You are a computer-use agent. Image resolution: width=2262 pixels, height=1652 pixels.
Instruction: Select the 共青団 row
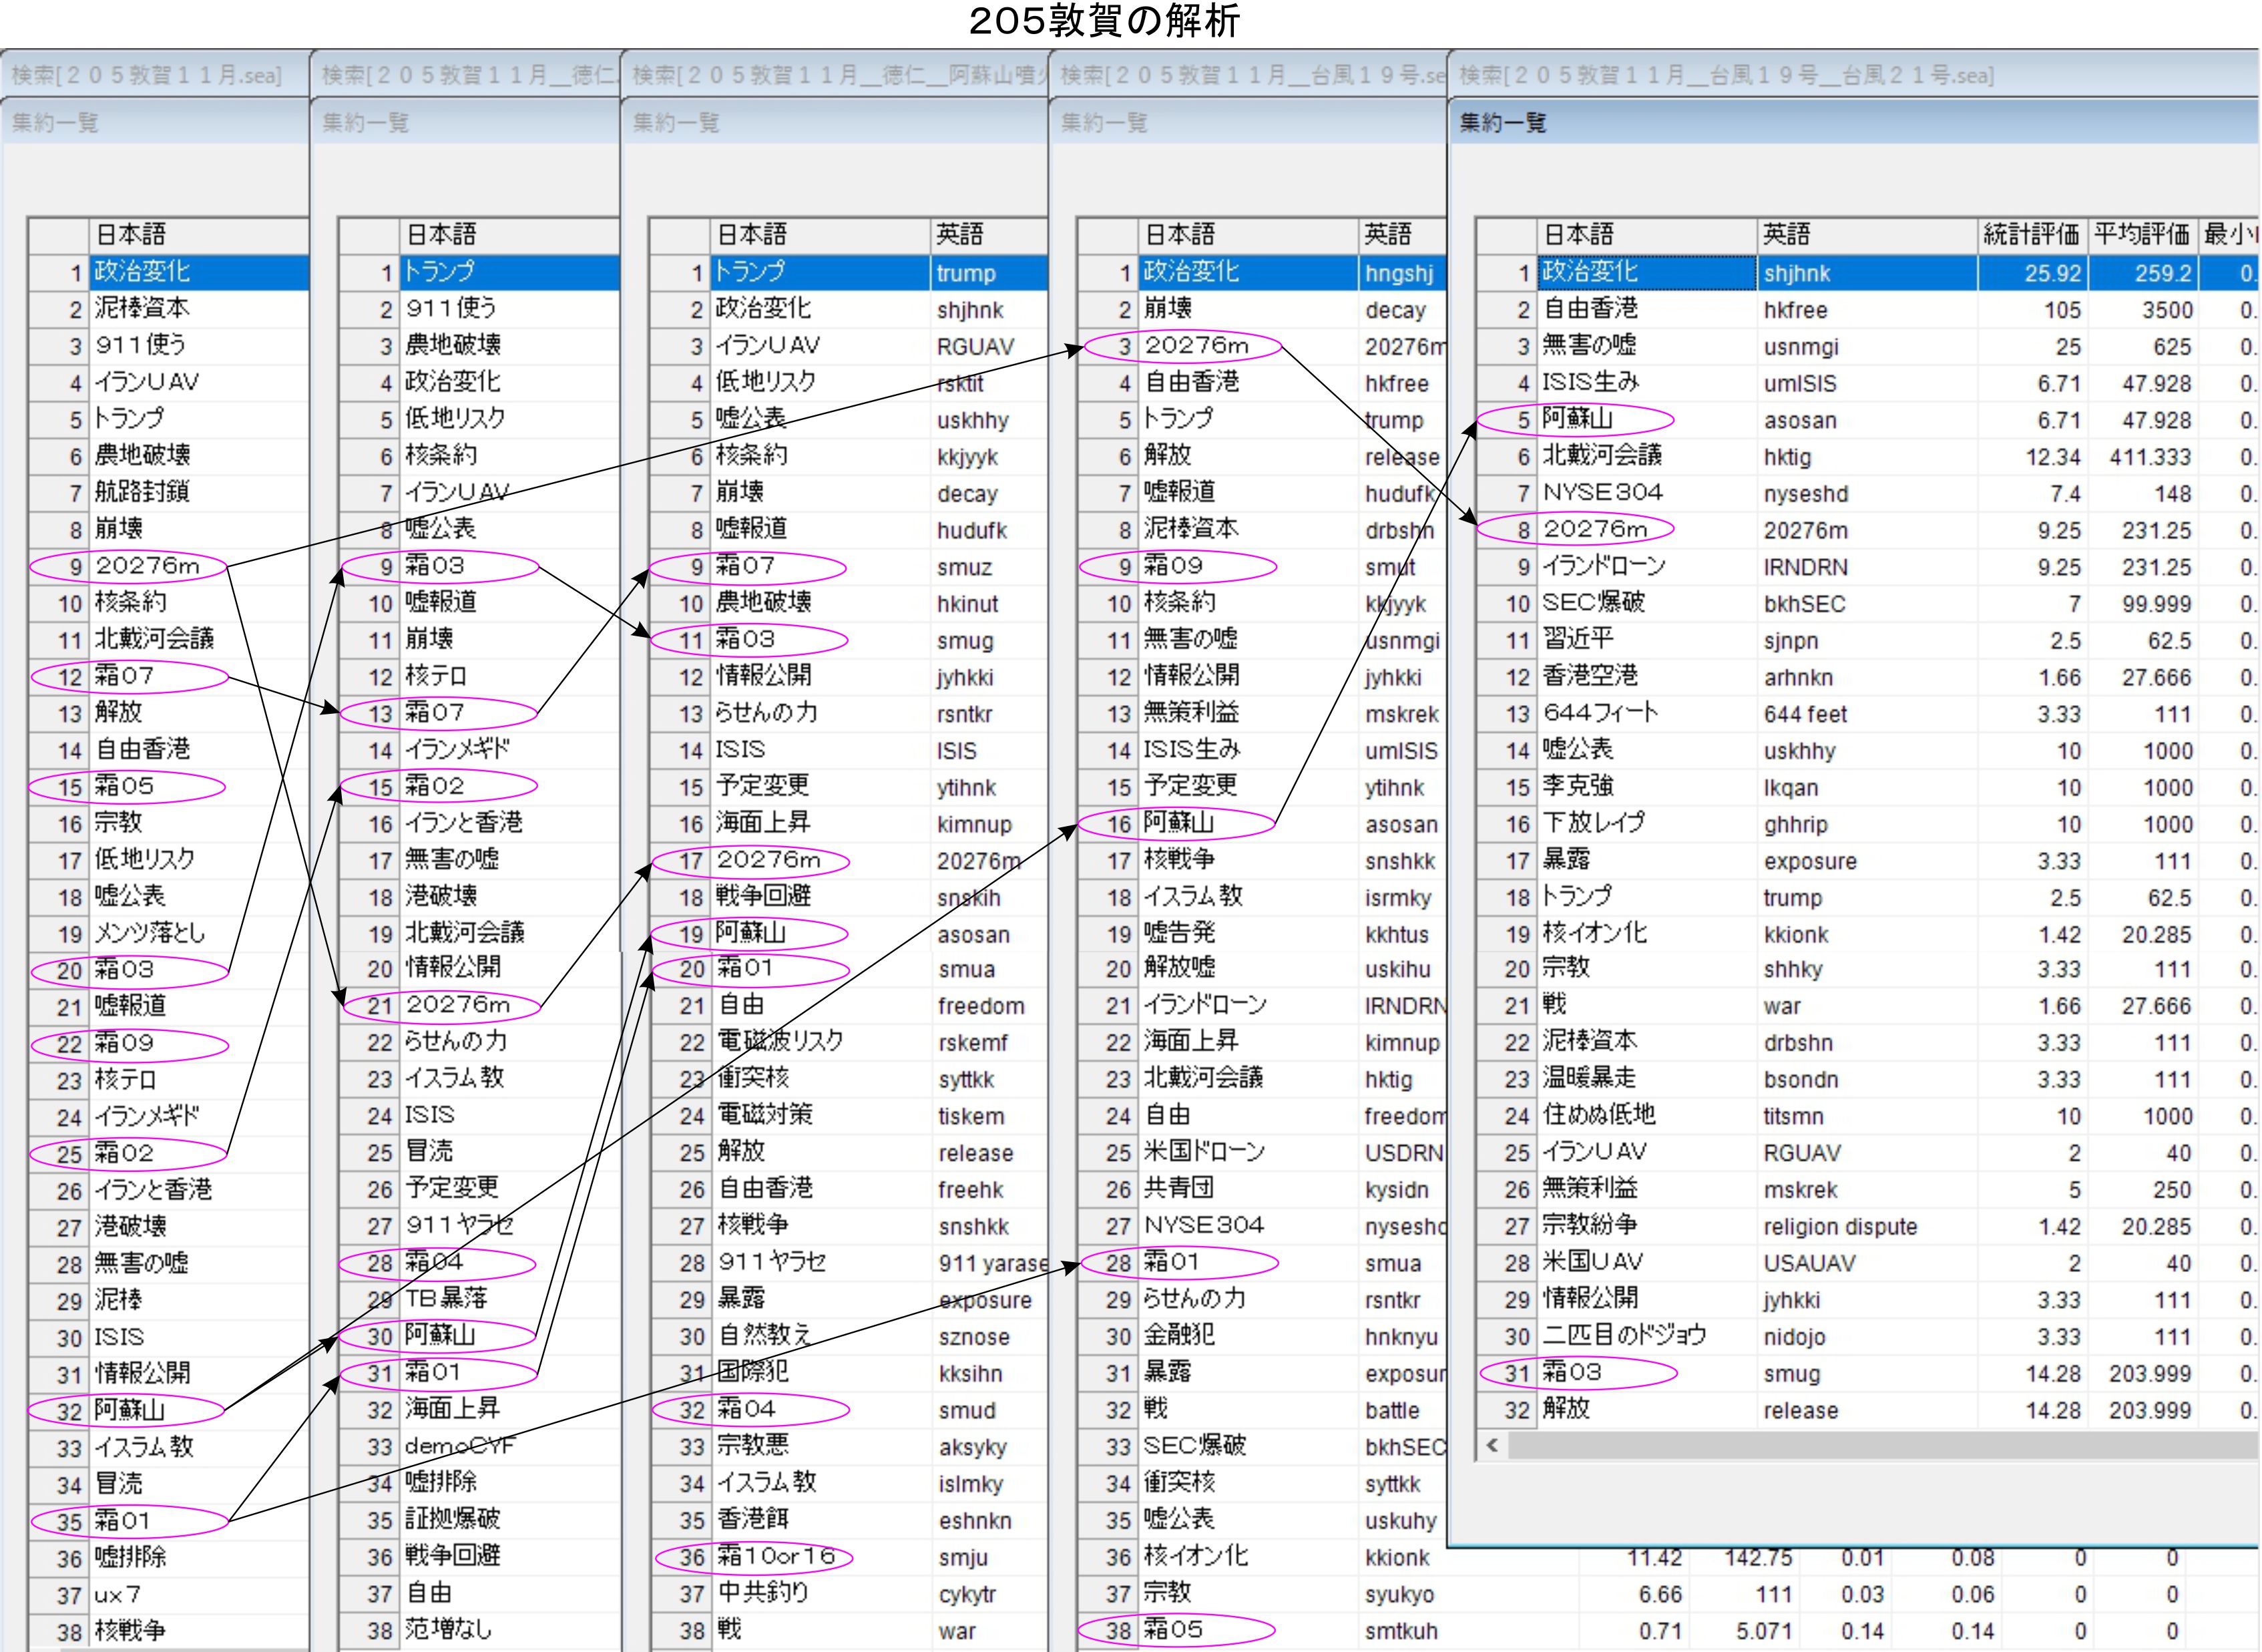[x=1178, y=1189]
